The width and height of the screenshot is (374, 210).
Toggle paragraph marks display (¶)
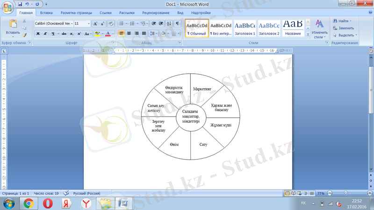coord(177,23)
